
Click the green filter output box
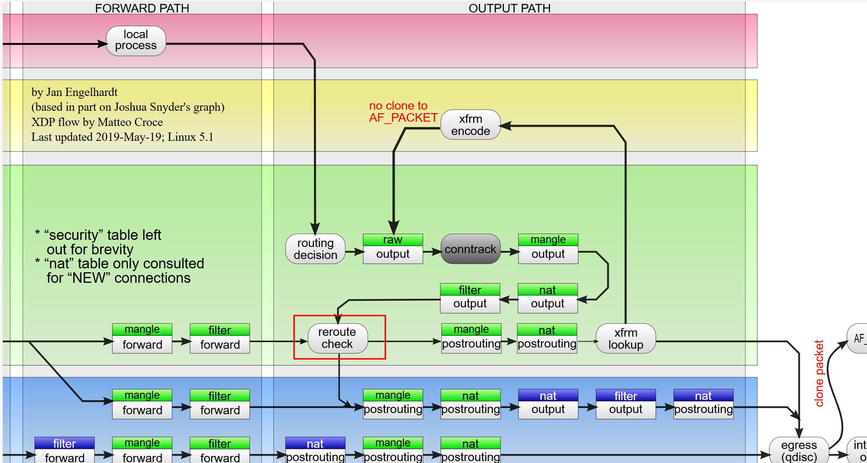[470, 298]
